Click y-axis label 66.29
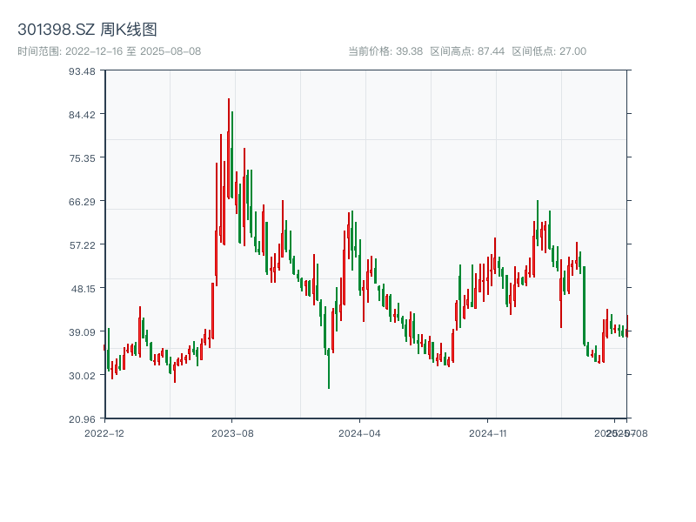 82,202
